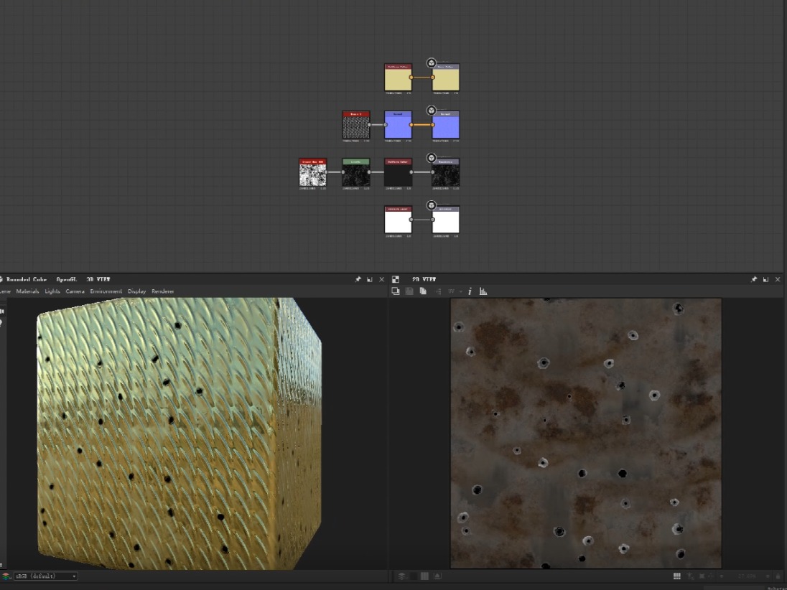
Task: Click the float window button on the 3D VIEW header
Action: (x=369, y=279)
